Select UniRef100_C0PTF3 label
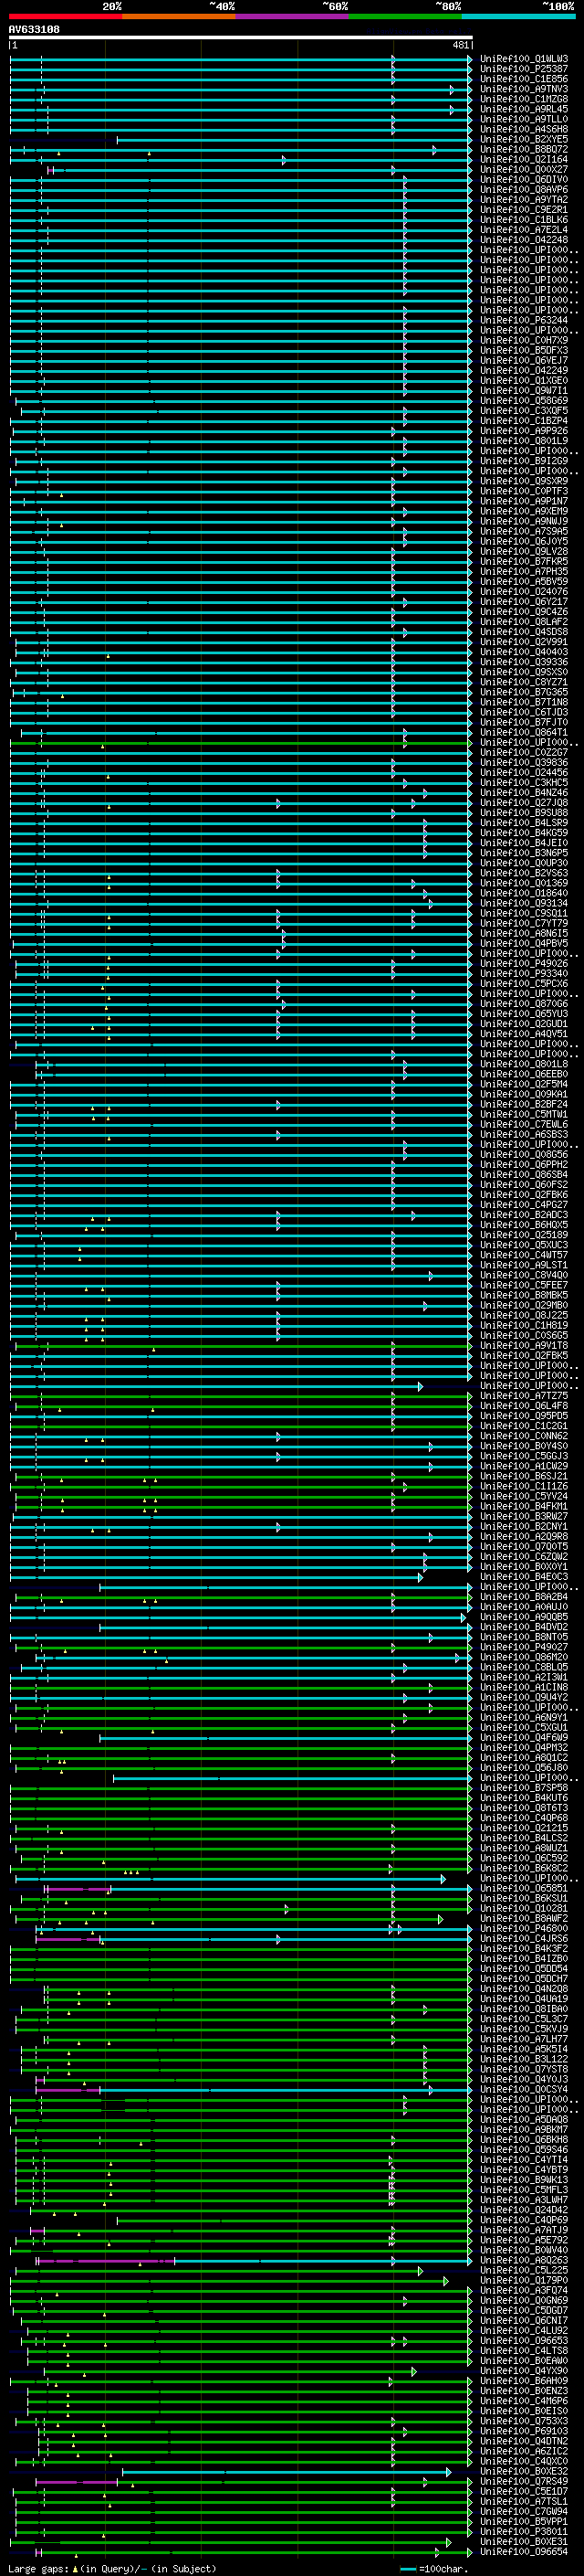 tap(523, 492)
